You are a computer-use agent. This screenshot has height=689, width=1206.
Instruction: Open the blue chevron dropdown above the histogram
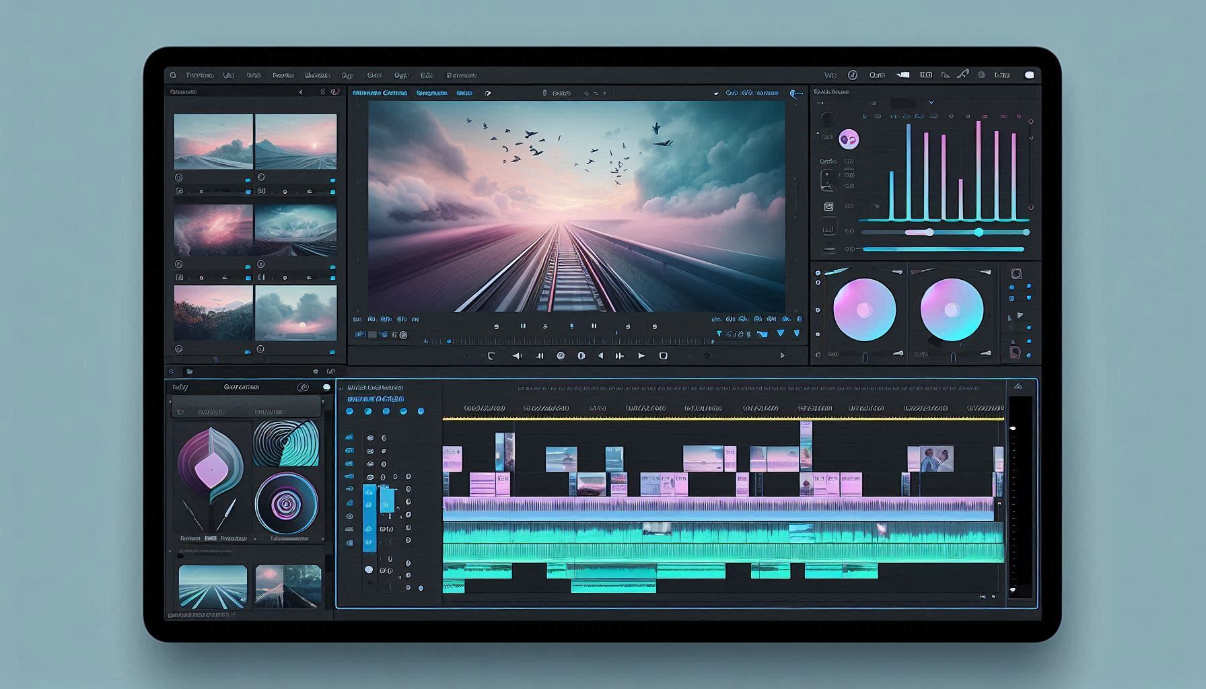click(x=931, y=103)
